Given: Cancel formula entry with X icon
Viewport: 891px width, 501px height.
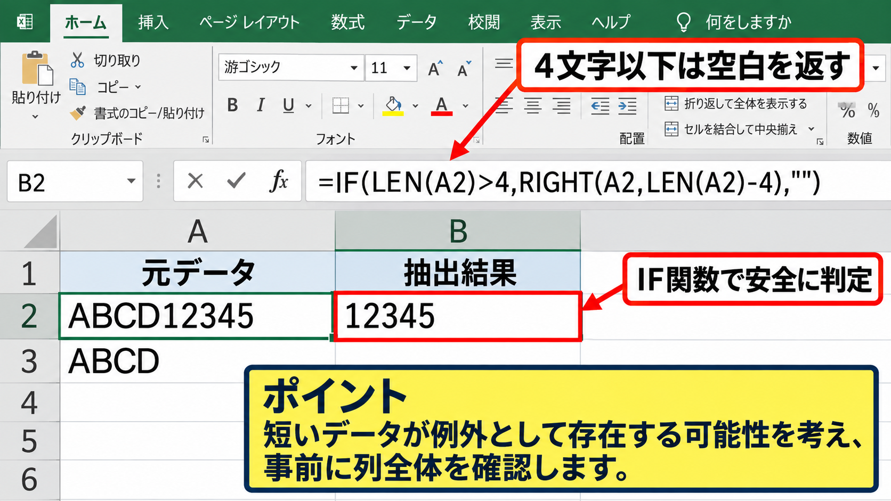Looking at the screenshot, I should tap(196, 181).
